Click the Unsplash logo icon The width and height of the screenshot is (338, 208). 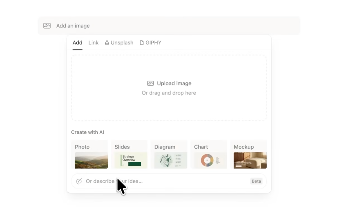(x=107, y=43)
